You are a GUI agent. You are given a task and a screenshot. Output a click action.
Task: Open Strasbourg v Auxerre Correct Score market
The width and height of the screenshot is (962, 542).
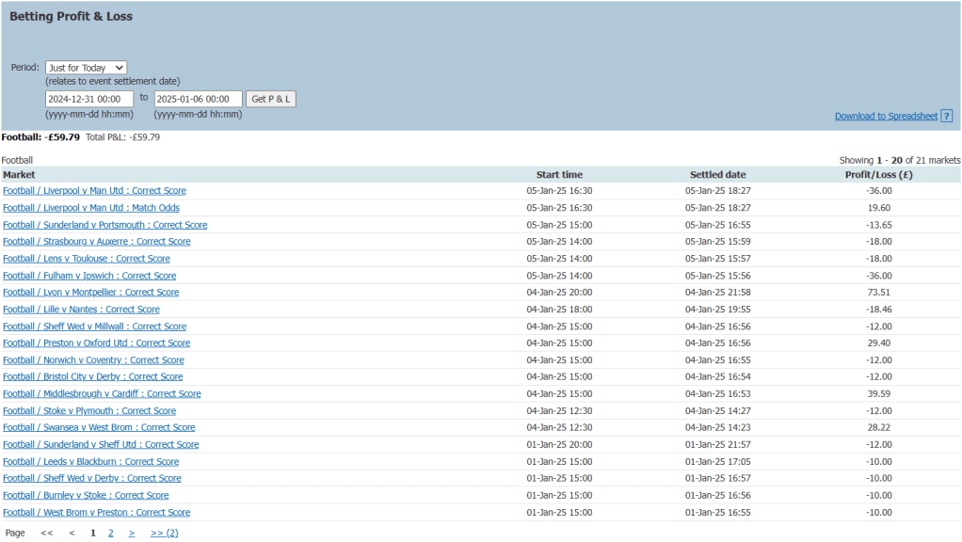coord(96,242)
